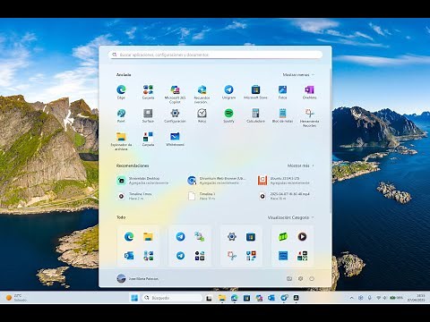The height and width of the screenshot is (322, 430).
Task: Focus the Start menu search field
Action: point(215,55)
